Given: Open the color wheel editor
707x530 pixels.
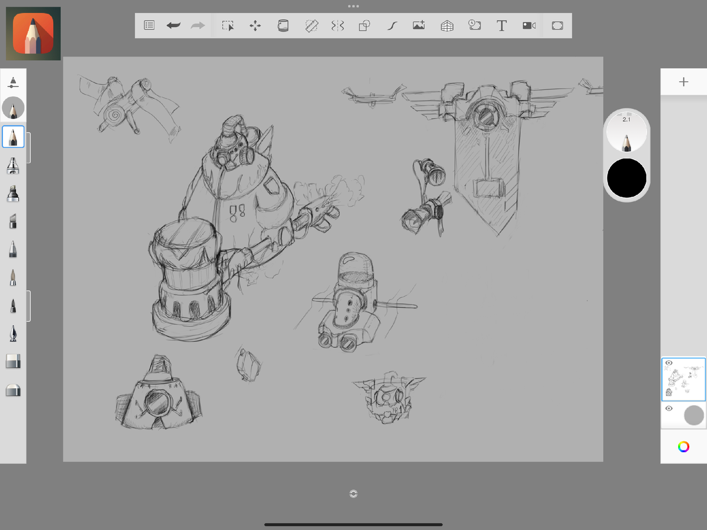Looking at the screenshot, I should click(683, 446).
